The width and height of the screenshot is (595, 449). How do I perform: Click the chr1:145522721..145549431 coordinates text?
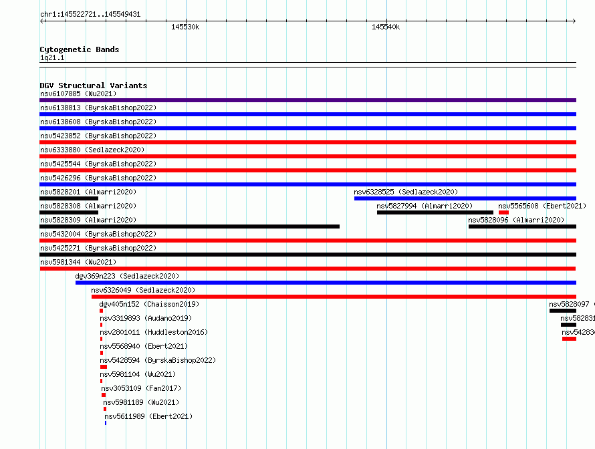[90, 14]
